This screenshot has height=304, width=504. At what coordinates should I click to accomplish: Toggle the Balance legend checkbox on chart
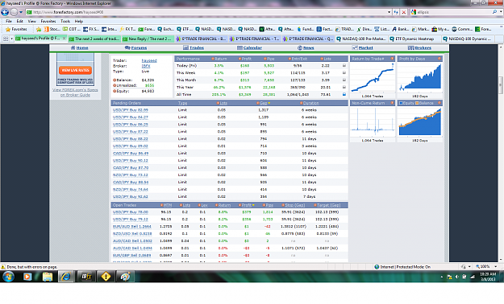(x=417, y=103)
